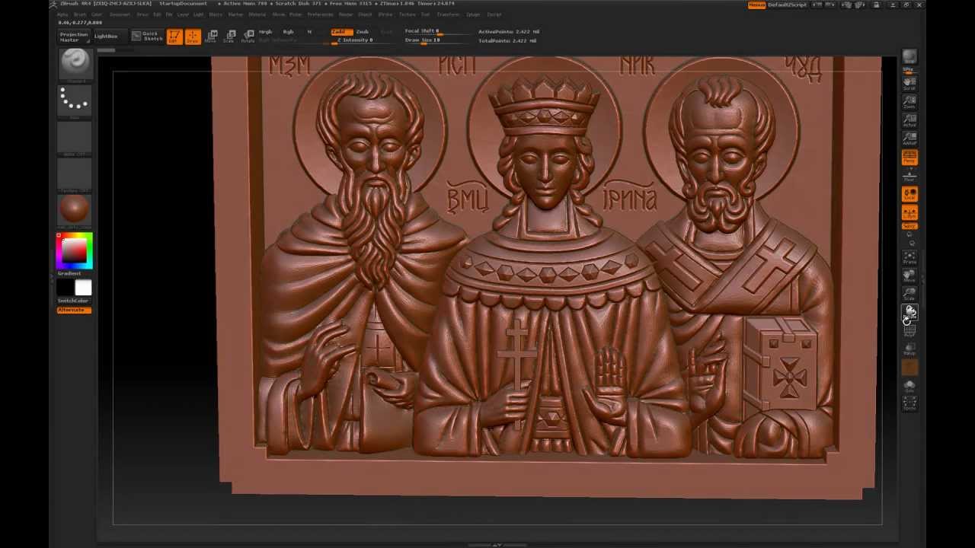Toggle L.Sym local symmetry
This screenshot has height=548, width=975.
pyautogui.click(x=909, y=212)
